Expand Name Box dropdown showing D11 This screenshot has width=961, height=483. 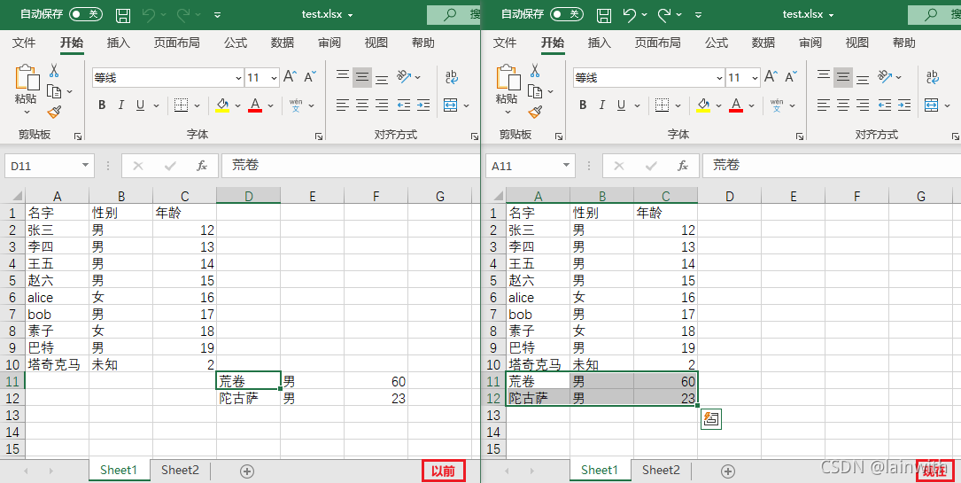84,166
